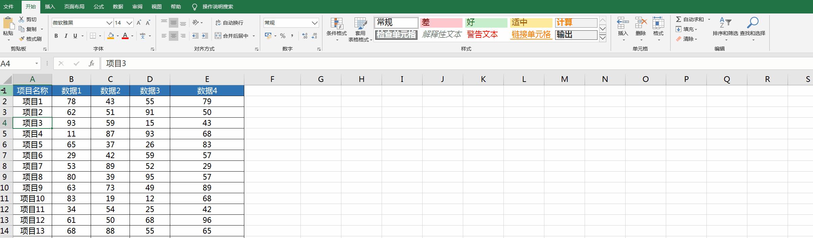Select column E header
The image size is (813, 238).
pos(207,79)
